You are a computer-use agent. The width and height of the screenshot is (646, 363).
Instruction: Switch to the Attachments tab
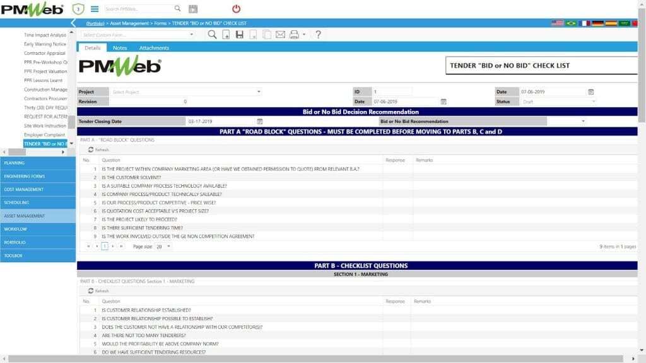pyautogui.click(x=154, y=48)
